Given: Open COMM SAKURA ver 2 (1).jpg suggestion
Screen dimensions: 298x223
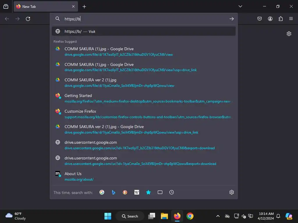Looking at the screenshot, I should (144, 83).
